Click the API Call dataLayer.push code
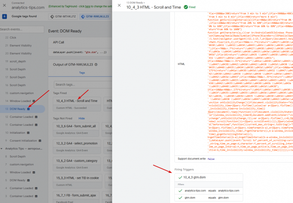 tap(80, 52)
